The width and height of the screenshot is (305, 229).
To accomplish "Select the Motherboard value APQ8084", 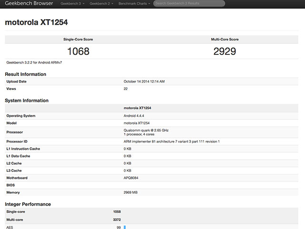I will click(131, 178).
